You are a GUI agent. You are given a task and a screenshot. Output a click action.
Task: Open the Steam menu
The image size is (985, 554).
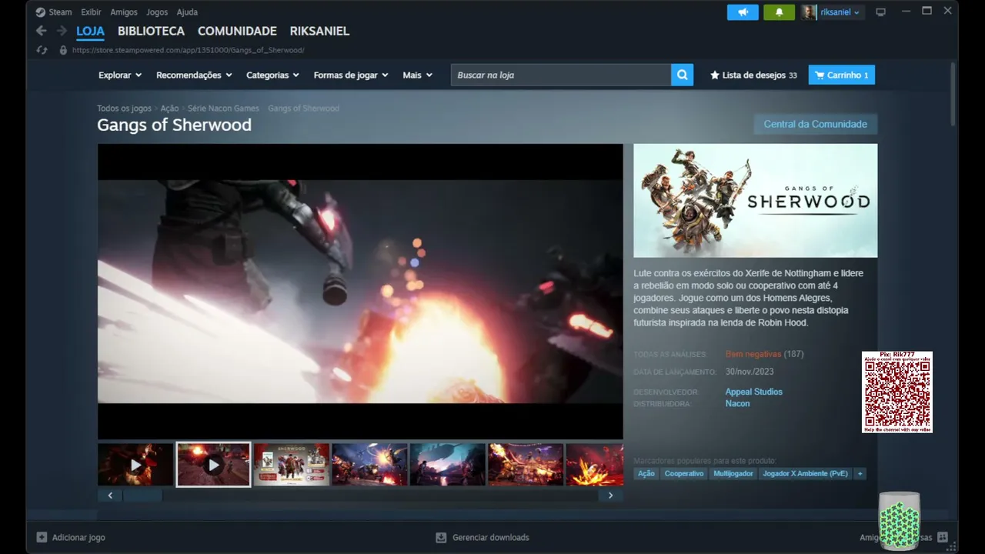pos(60,12)
